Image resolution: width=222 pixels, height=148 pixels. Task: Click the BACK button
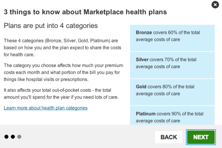pyautogui.click(x=169, y=137)
